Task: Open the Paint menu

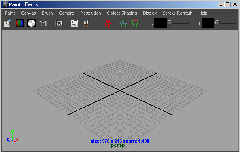Action: pyautogui.click(x=10, y=13)
